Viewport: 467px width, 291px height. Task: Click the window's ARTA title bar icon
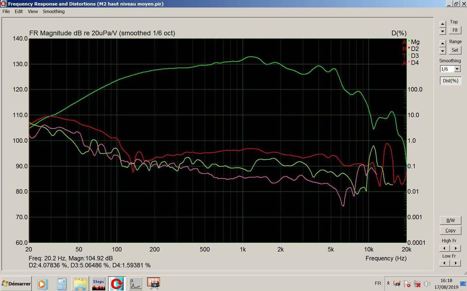coord(4,4)
